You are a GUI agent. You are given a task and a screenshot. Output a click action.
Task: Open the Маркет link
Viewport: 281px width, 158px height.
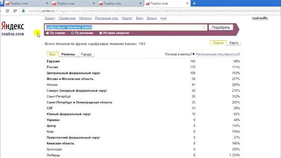click(127, 18)
